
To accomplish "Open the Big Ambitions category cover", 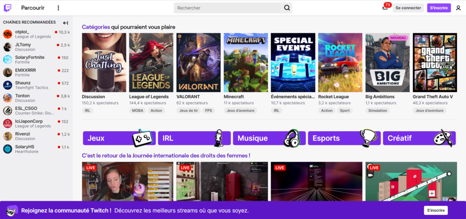I will pyautogui.click(x=388, y=62).
